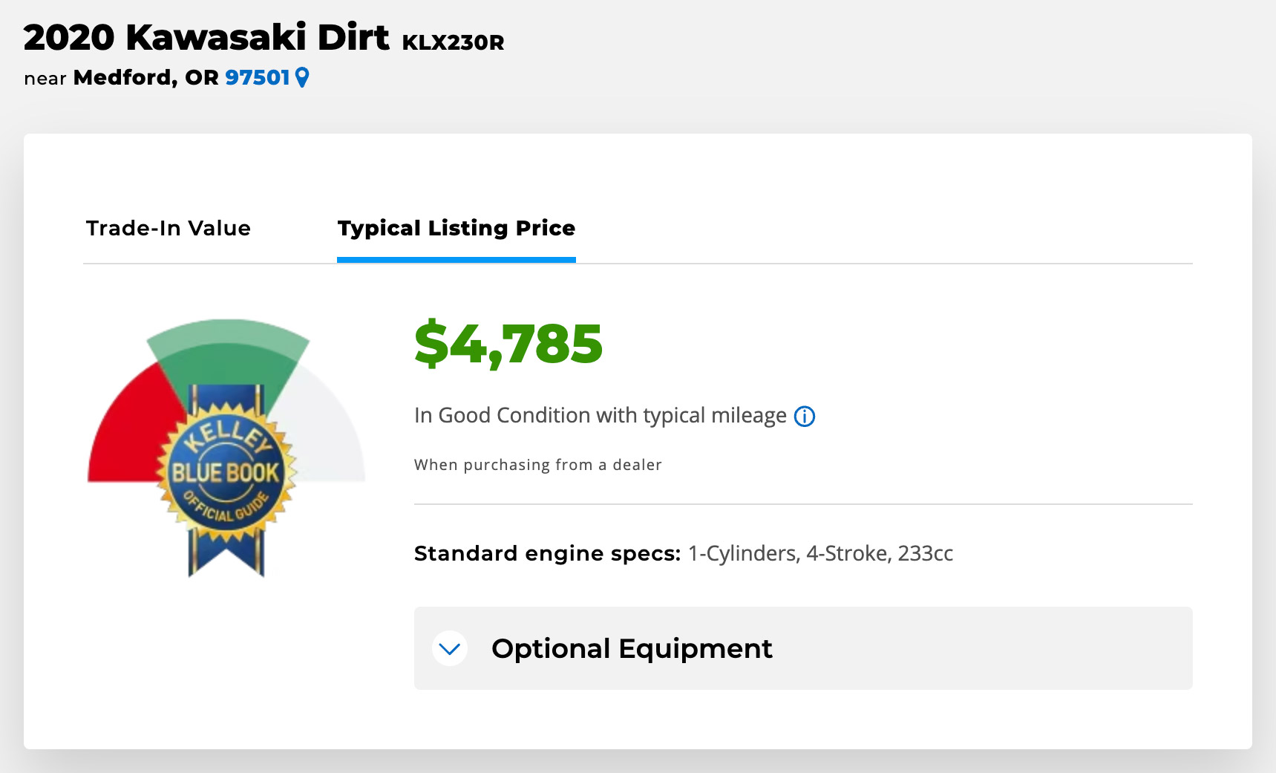
Task: Open the 97501 ZIP code link
Action: pos(257,77)
